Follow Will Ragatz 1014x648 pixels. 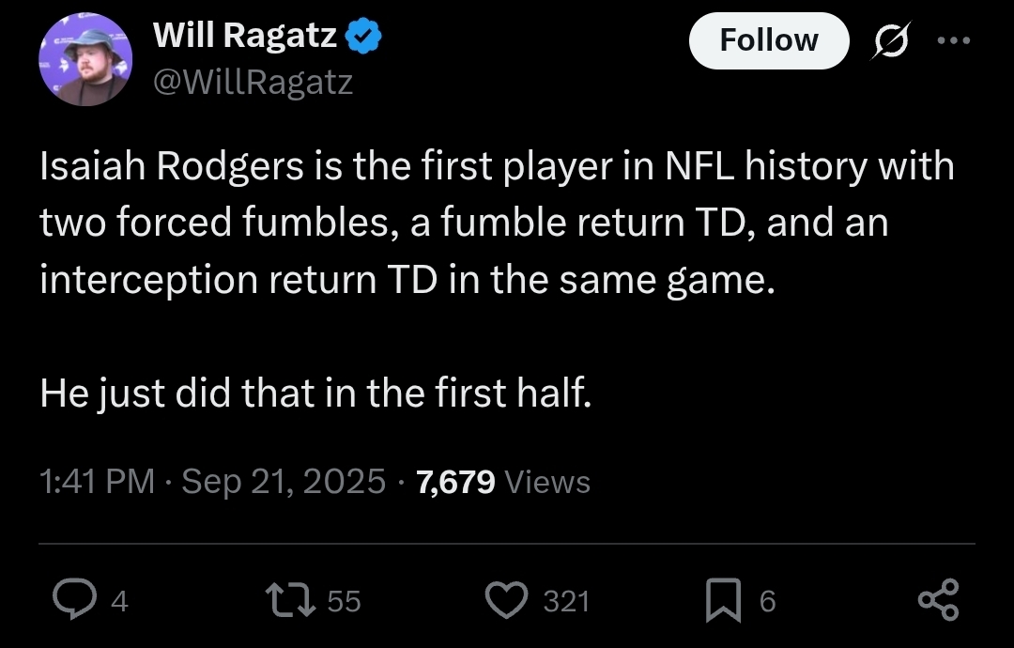[769, 40]
